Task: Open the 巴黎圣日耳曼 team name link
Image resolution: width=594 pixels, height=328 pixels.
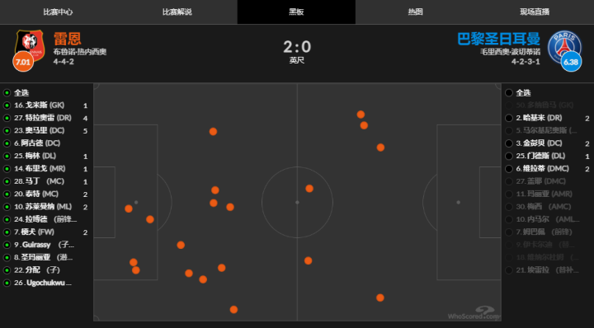Action: [x=498, y=39]
